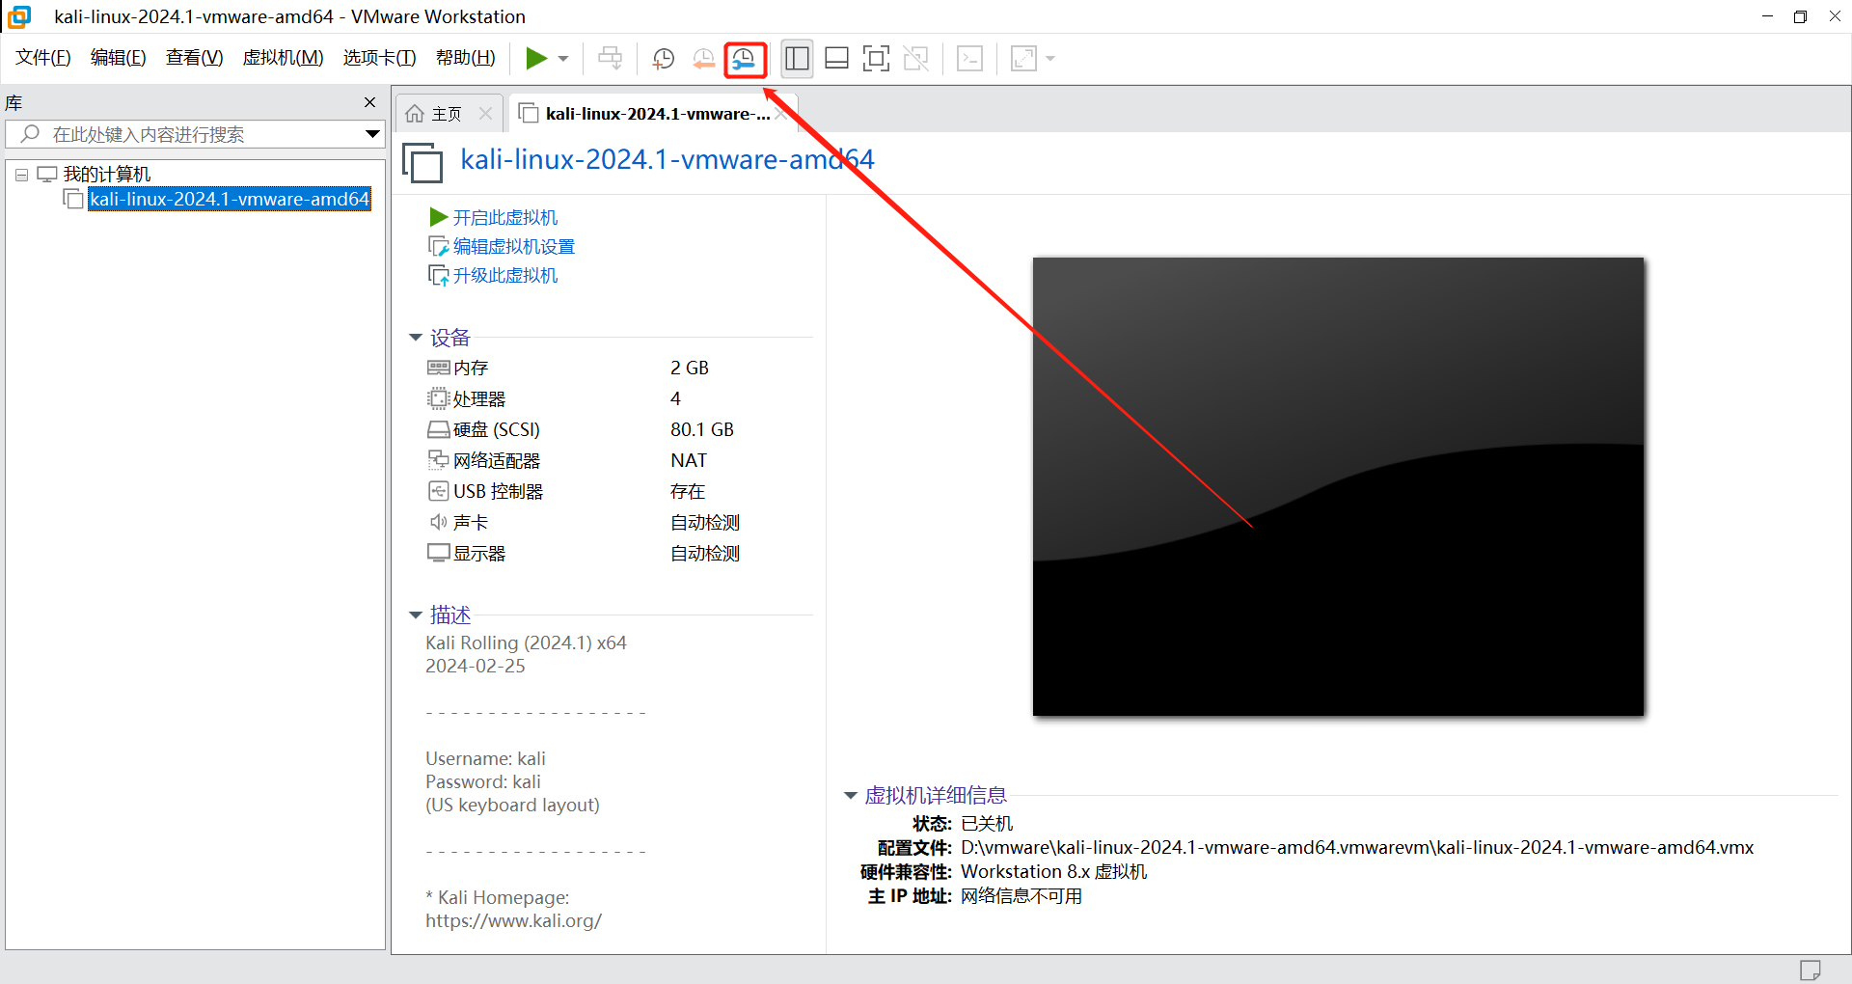Screen dimensions: 1852x984
Task: Open the 编辑(E) menu
Action: pyautogui.click(x=118, y=58)
